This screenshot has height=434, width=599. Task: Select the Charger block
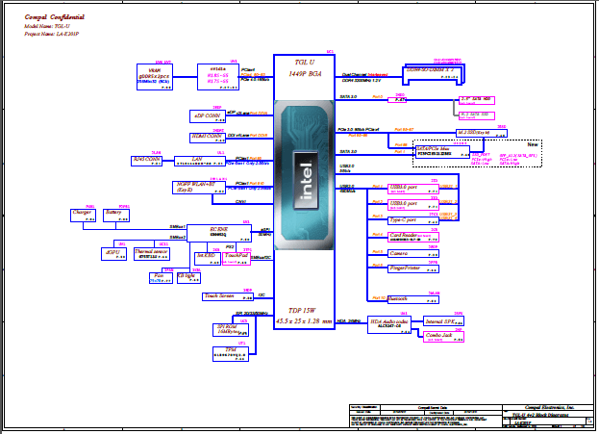pos(83,216)
